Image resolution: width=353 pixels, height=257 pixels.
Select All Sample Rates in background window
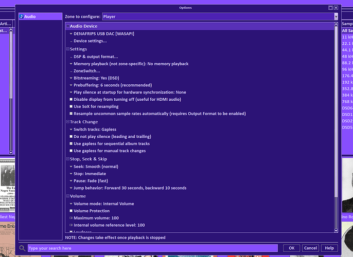[x=347, y=30]
